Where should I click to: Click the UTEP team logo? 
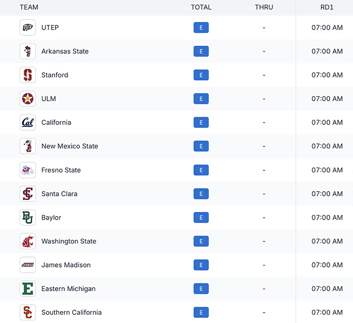pyautogui.click(x=28, y=28)
